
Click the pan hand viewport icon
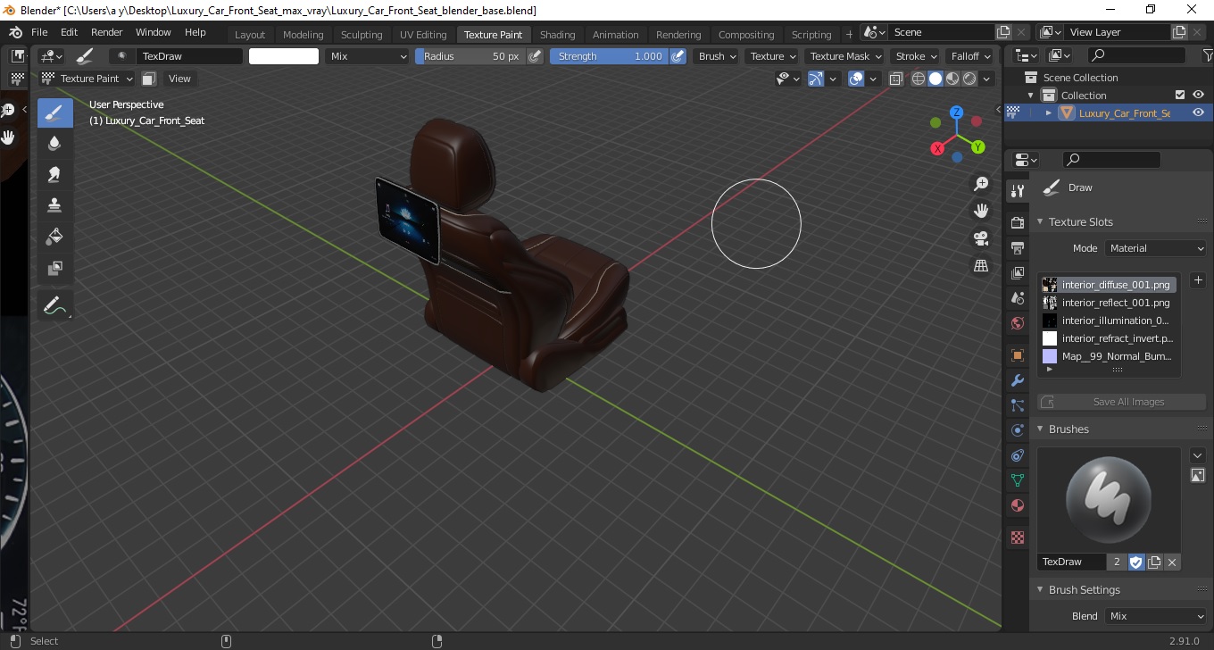[x=981, y=211]
